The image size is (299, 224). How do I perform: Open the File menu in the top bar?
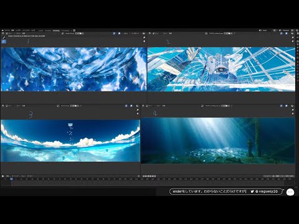(7, 30)
